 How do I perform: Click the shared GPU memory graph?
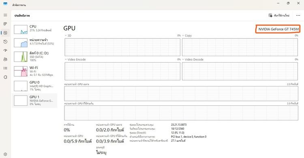(x=181, y=113)
